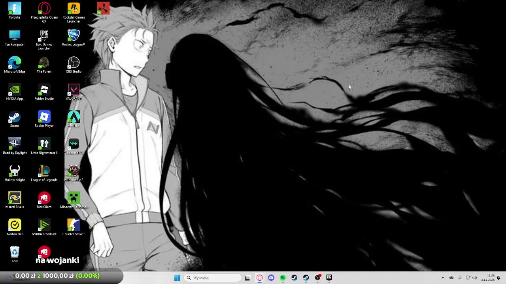Launch Przeglądarka Opera GX desktop shortcut
The width and height of the screenshot is (506, 284).
(44, 13)
